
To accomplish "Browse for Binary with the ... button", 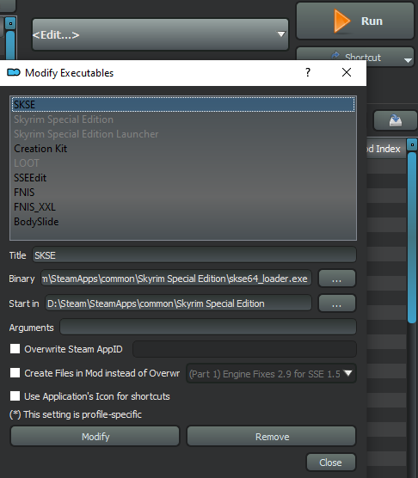I will pos(337,279).
